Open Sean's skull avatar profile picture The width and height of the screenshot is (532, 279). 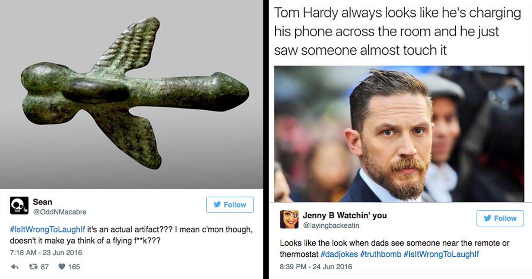pyautogui.click(x=19, y=206)
